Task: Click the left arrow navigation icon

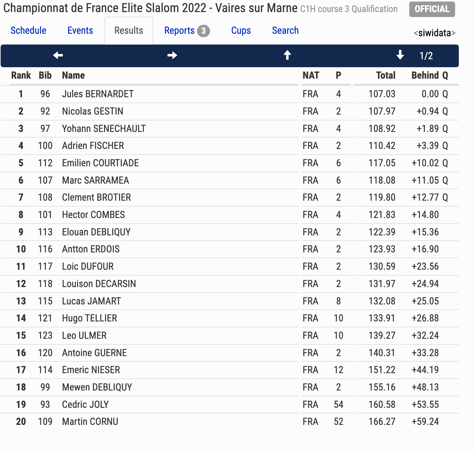Action: [x=58, y=55]
